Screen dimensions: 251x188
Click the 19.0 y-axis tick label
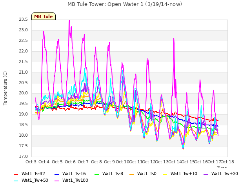point(24,114)
